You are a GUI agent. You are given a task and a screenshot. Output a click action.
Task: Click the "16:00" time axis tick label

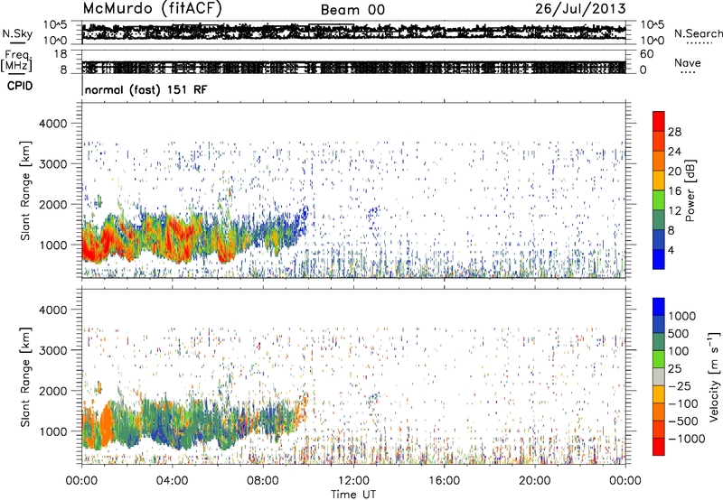[444, 481]
